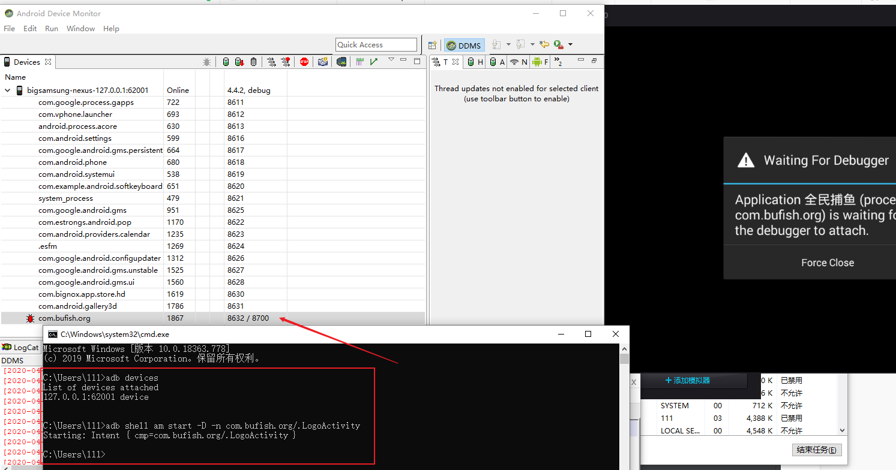Click the Android Virtual Device Manager icon

[520, 44]
